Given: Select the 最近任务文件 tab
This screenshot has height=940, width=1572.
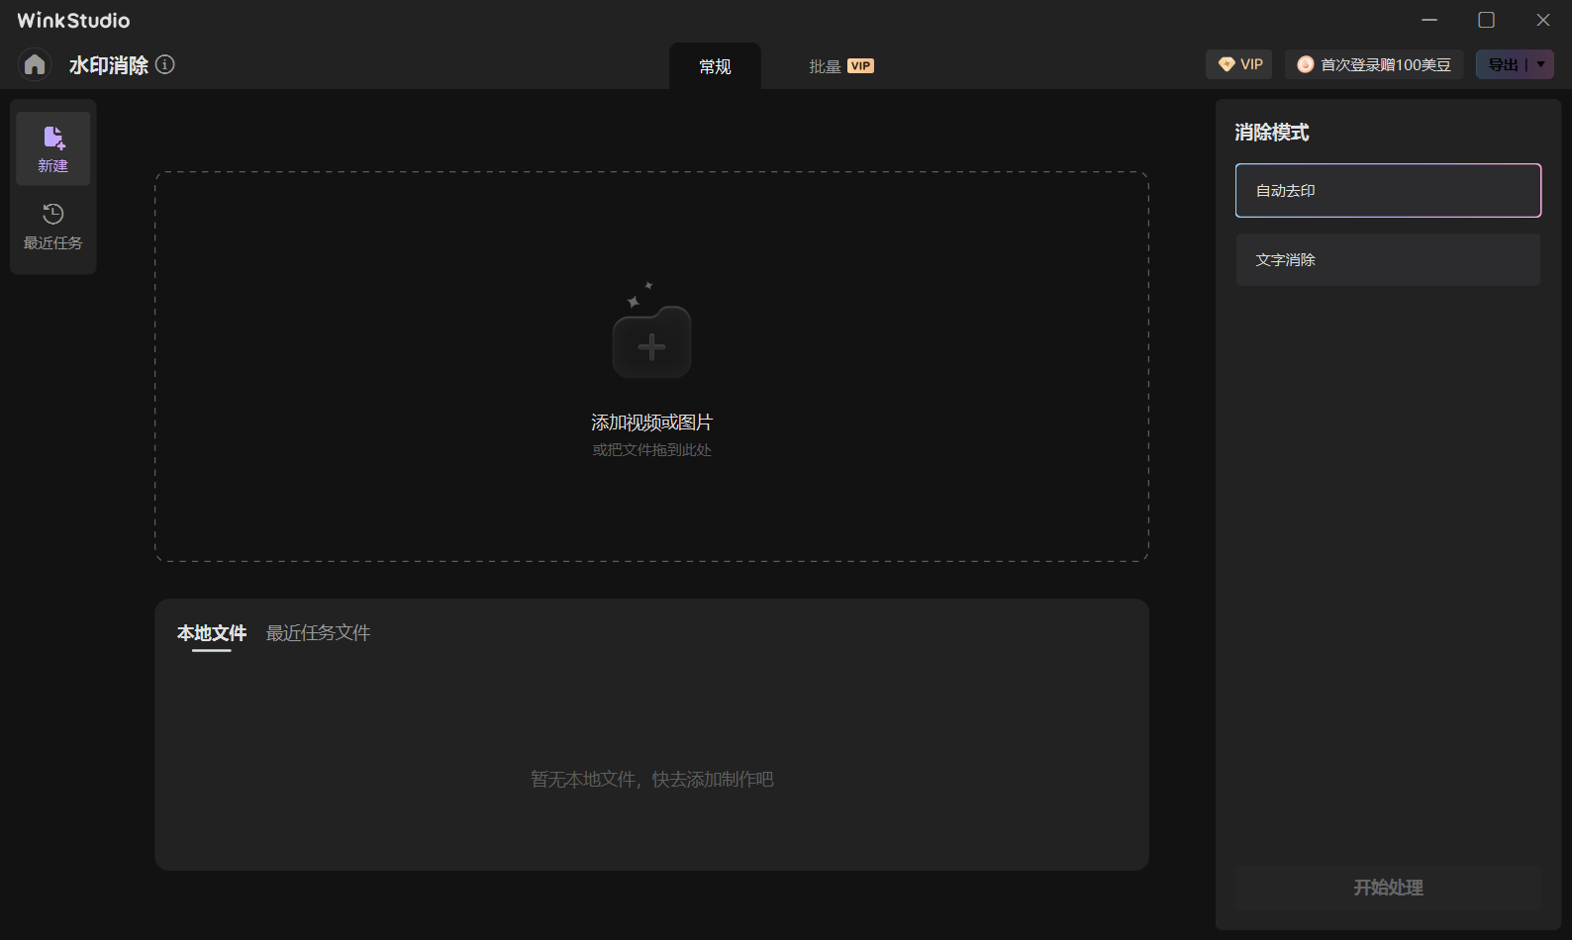Looking at the screenshot, I should coord(318,633).
